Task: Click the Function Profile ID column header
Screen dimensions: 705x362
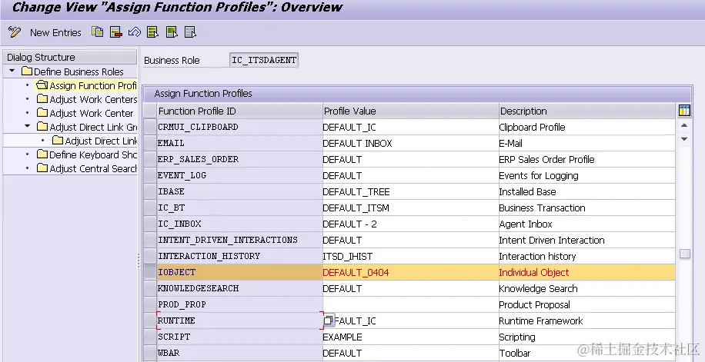Action: [x=239, y=111]
